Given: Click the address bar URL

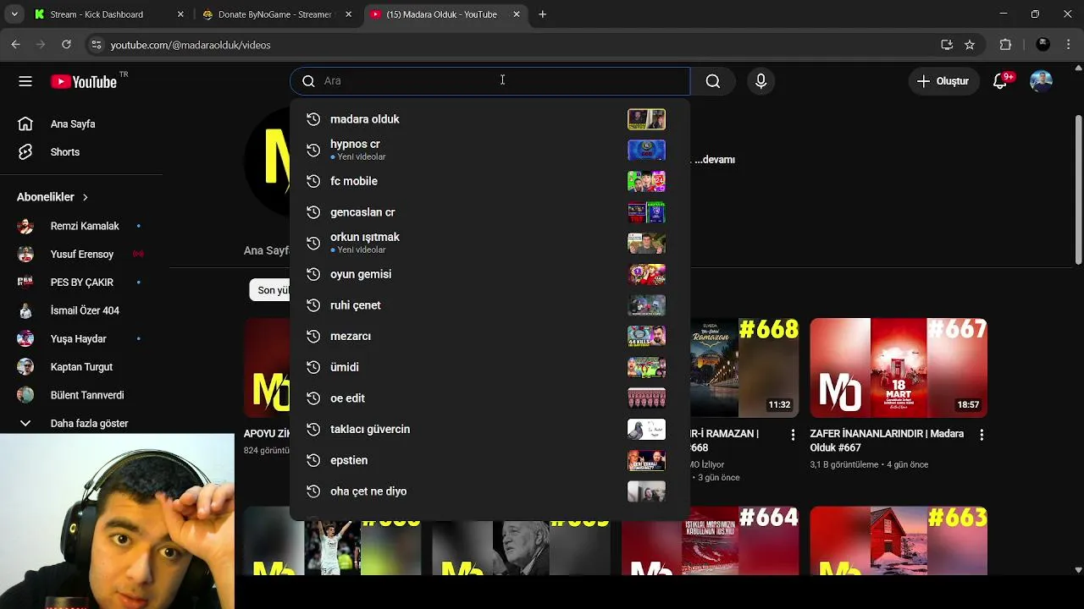Looking at the screenshot, I should click(x=191, y=45).
